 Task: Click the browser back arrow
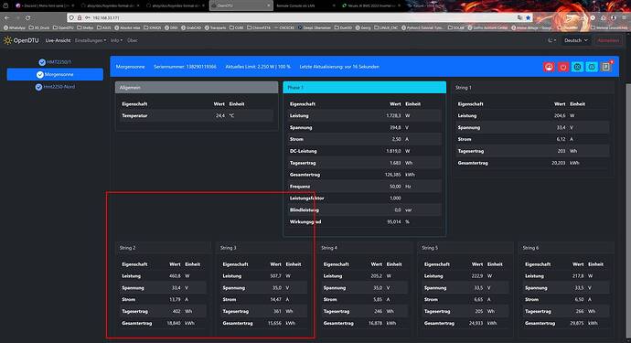pyautogui.click(x=6, y=17)
